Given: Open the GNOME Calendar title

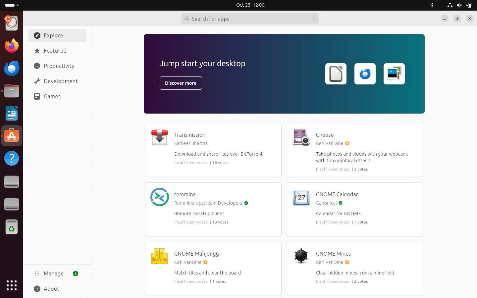Looking at the screenshot, I should [x=337, y=194].
